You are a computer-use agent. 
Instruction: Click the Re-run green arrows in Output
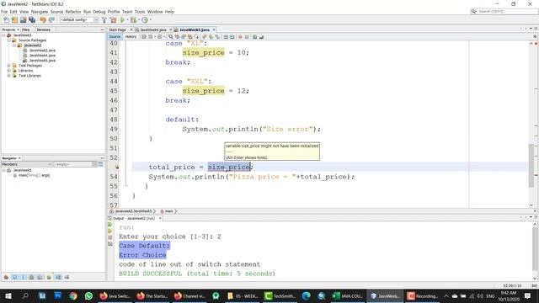point(110,225)
